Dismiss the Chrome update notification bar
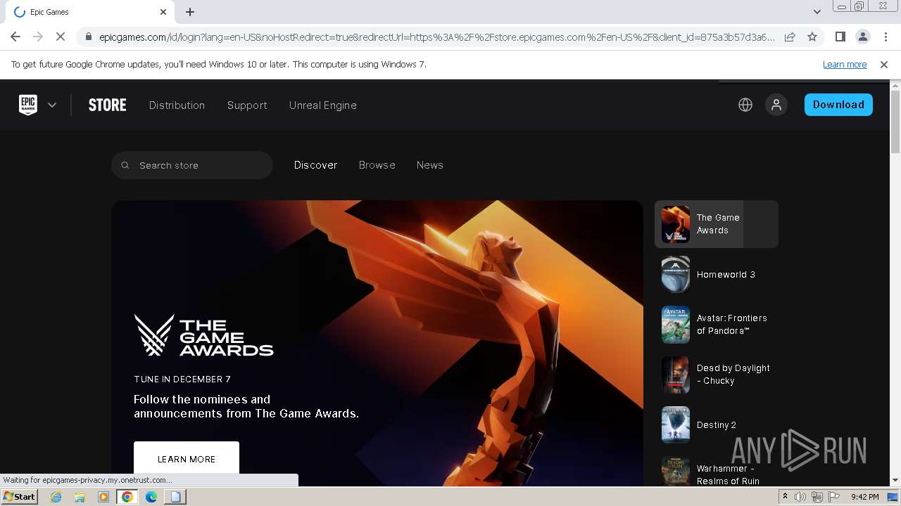Image resolution: width=901 pixels, height=506 pixels. [884, 64]
